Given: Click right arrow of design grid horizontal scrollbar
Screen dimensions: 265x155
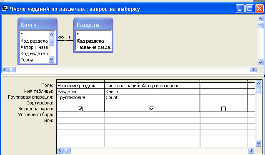Looking at the screenshot, I should 251,150.
